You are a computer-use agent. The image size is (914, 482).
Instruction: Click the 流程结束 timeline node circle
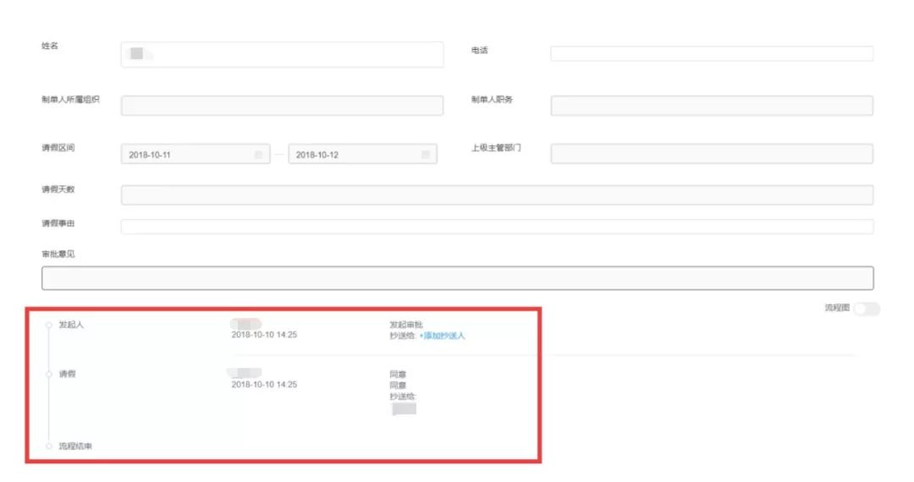click(x=49, y=446)
